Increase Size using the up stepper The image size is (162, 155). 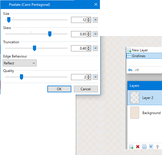(89, 19)
